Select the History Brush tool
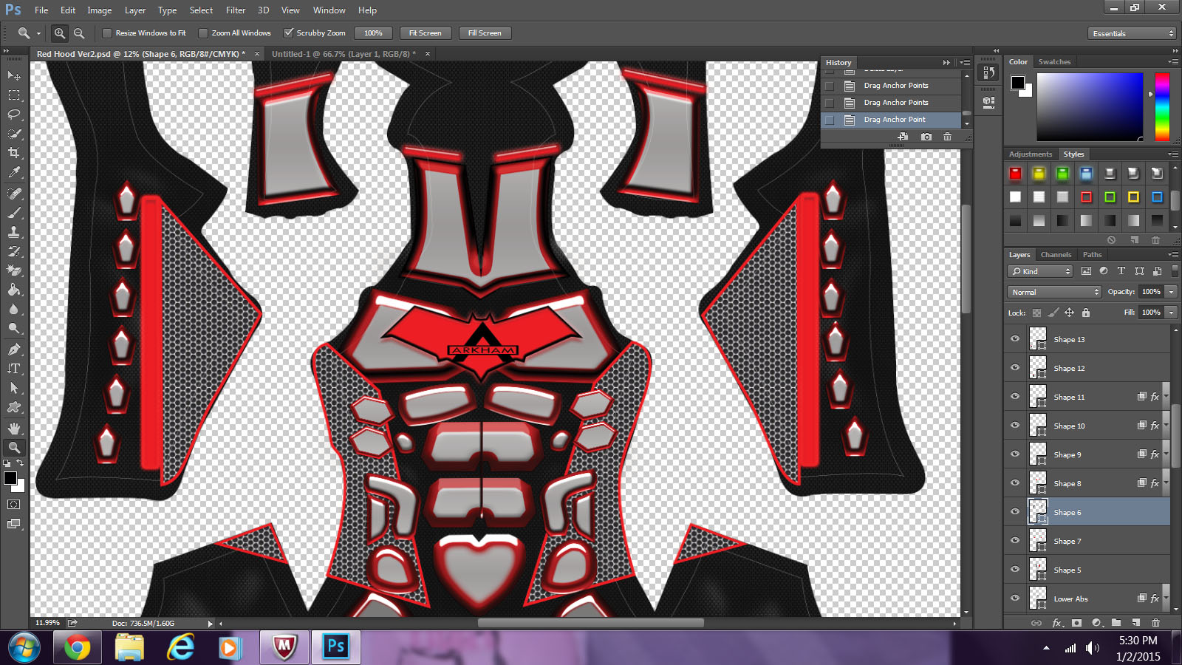This screenshot has width=1182, height=665. click(14, 251)
